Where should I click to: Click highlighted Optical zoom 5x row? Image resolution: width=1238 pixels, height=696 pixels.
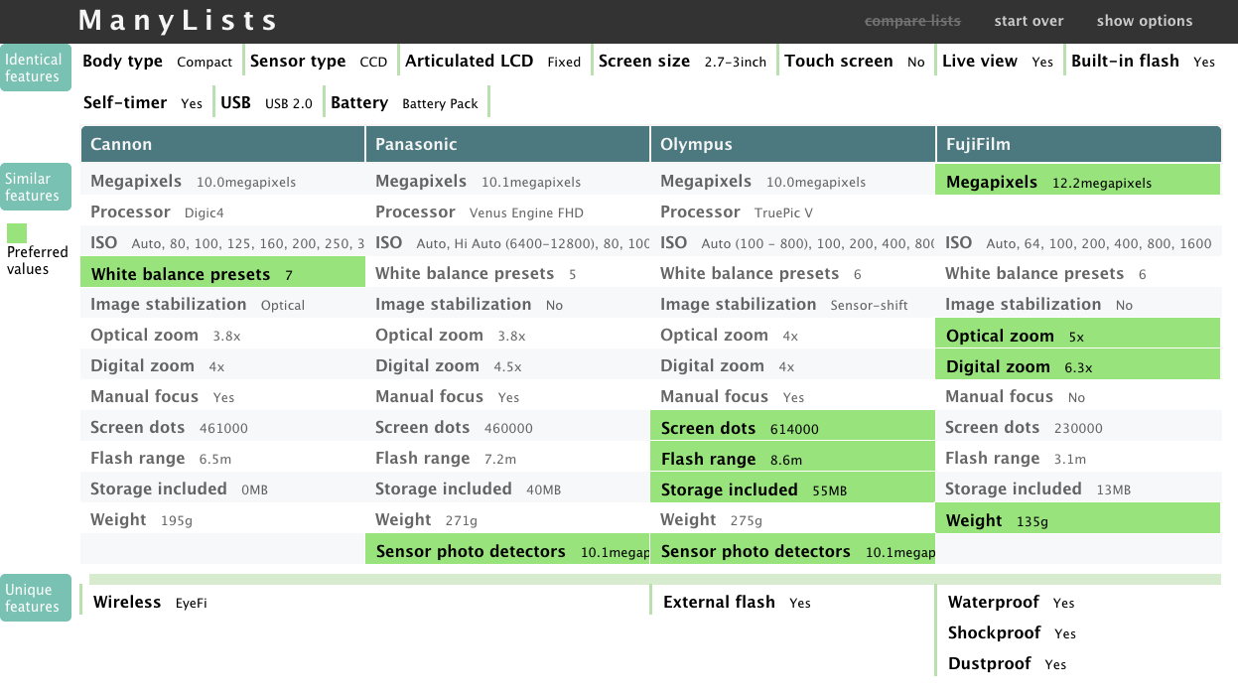click(x=1078, y=336)
